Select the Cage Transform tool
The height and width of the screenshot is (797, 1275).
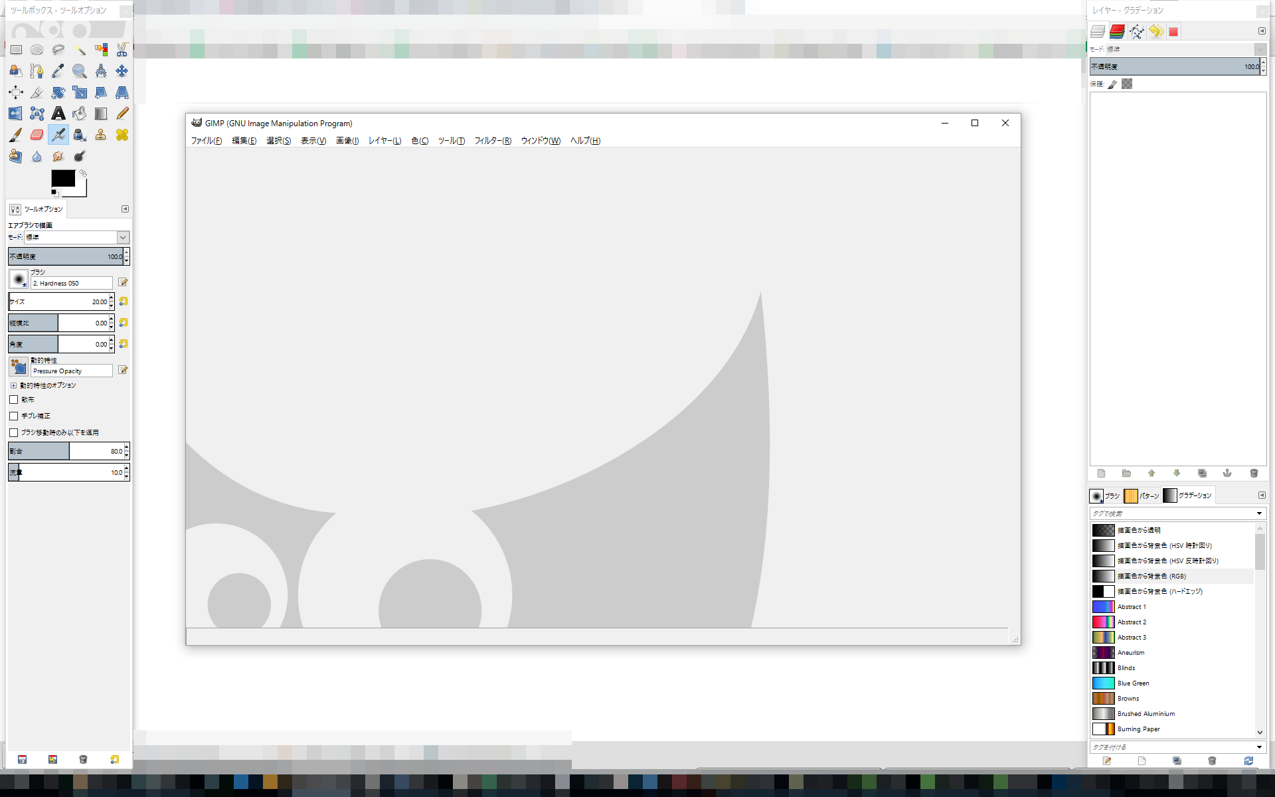click(37, 114)
